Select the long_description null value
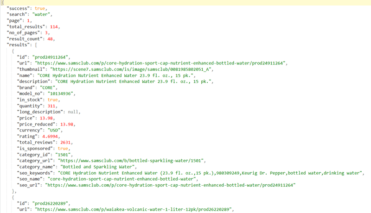 coord(73,112)
